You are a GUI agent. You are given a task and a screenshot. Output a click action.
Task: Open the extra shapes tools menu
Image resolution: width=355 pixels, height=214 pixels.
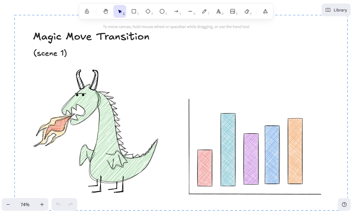[265, 11]
